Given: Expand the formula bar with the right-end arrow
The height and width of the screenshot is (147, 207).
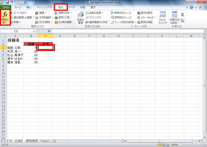Looking at the screenshot, I should [x=205, y=31].
